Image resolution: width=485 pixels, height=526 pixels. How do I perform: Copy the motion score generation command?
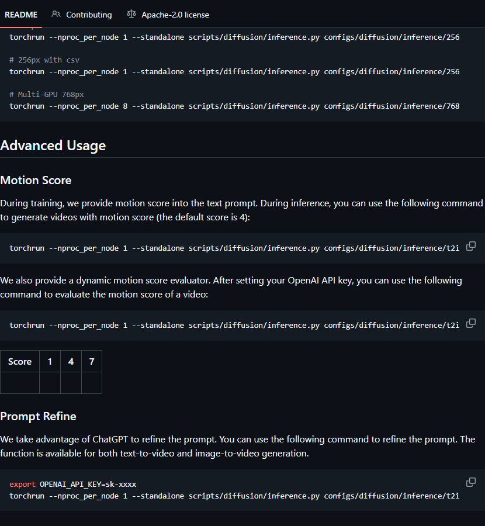point(470,246)
